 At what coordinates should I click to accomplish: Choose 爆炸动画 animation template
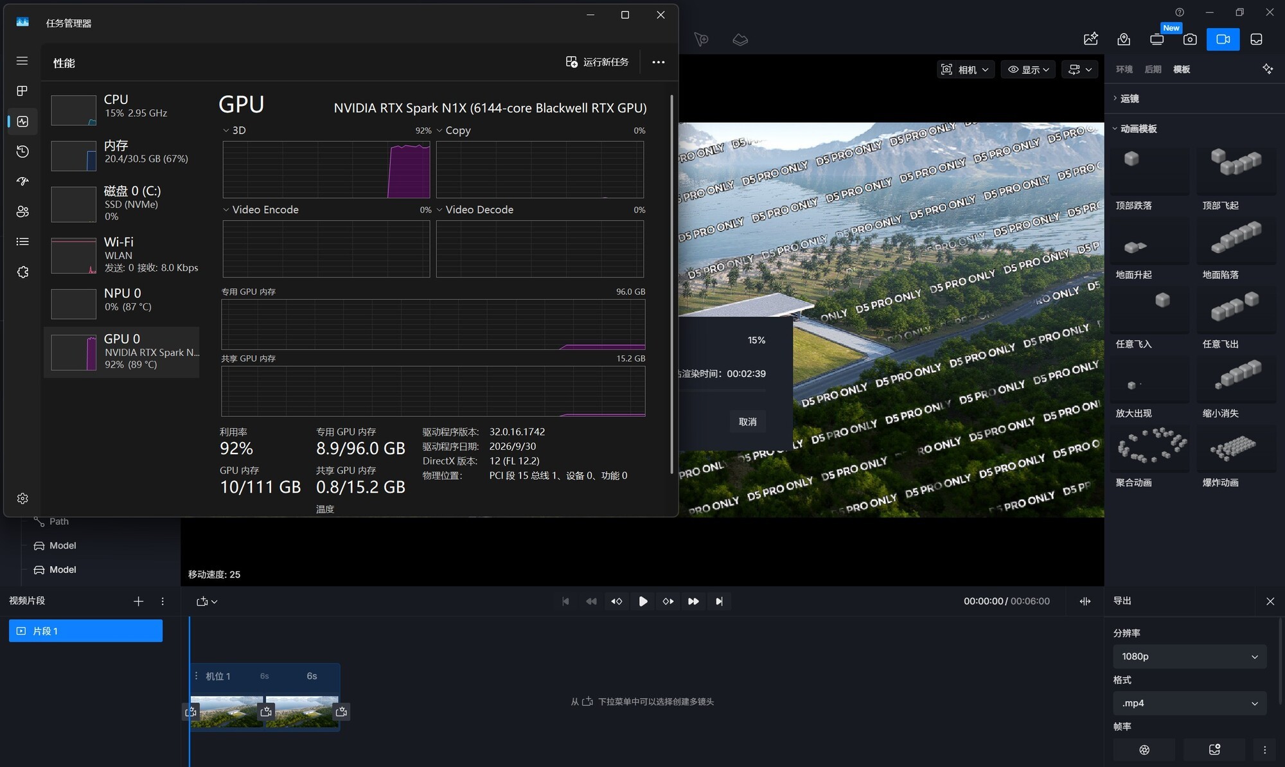pyautogui.click(x=1237, y=456)
